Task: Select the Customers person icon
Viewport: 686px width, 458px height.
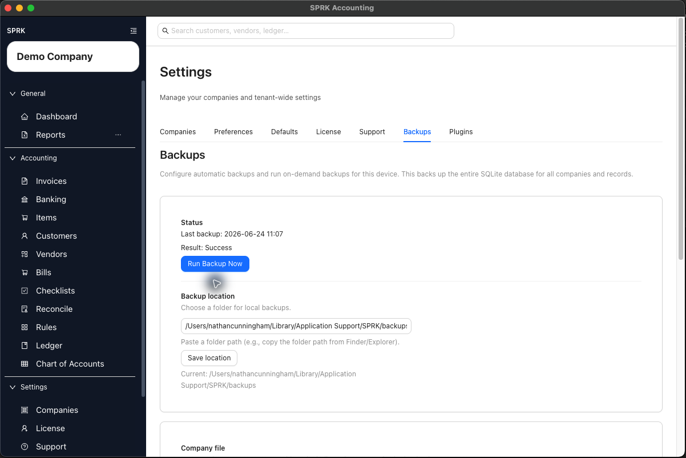Action: (25, 236)
